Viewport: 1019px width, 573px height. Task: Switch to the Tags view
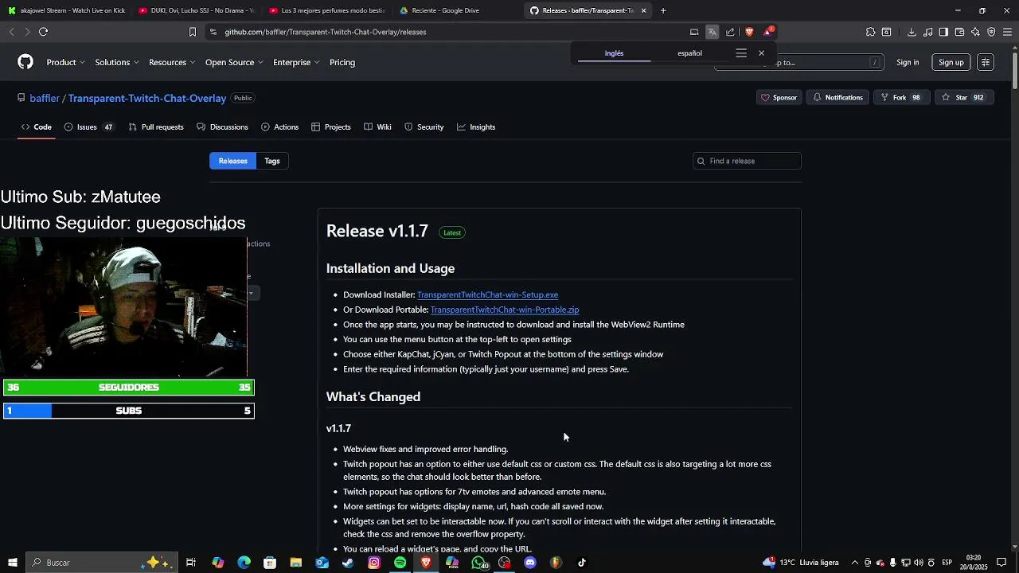click(x=272, y=161)
